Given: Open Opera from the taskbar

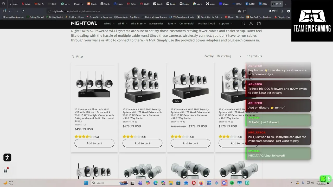Looking at the screenshot, I should click(x=194, y=183).
